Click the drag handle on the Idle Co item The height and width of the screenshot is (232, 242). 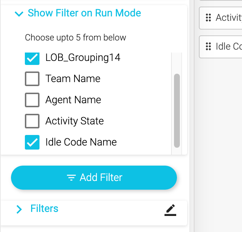[x=208, y=47]
